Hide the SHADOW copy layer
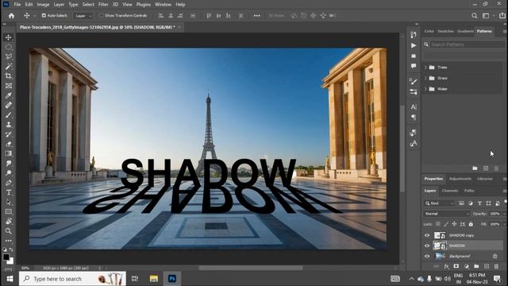 pos(427,235)
